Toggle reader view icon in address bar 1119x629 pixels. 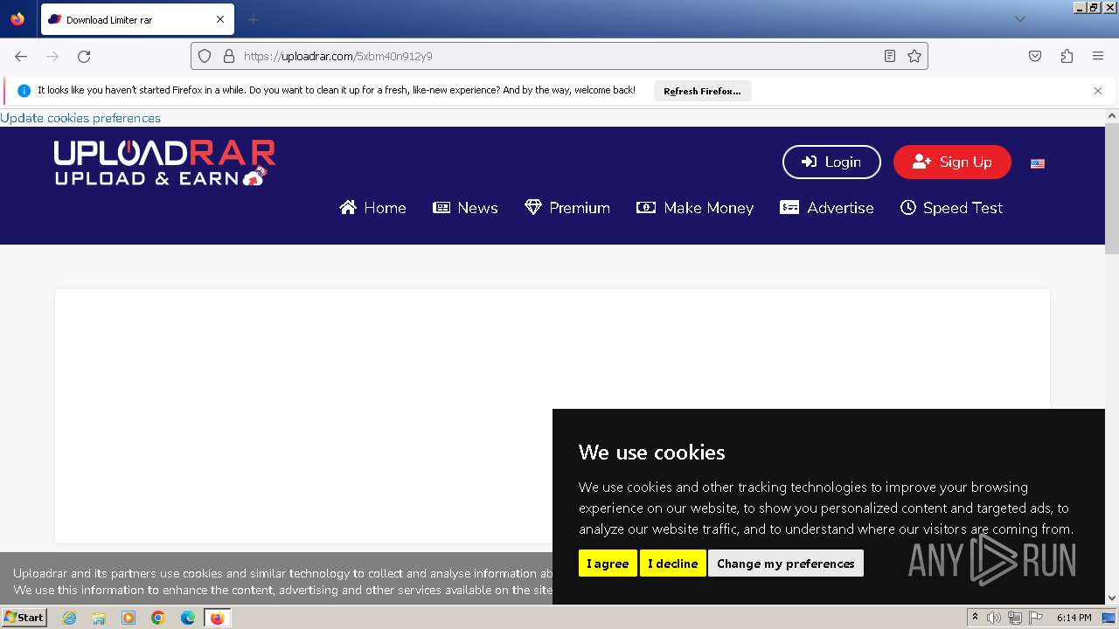889,56
